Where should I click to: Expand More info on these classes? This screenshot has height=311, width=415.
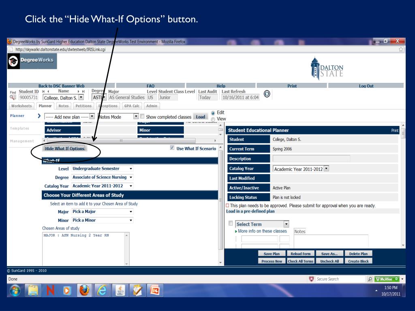261,231
